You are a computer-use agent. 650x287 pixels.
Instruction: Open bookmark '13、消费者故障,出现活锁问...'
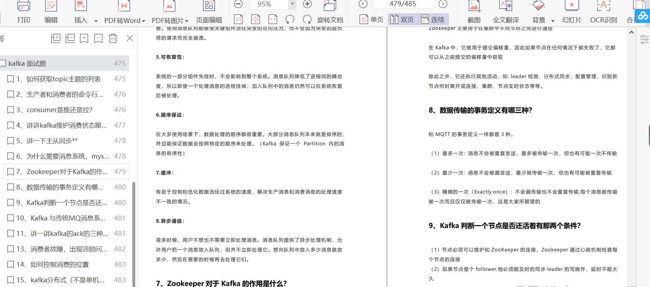click(x=66, y=249)
